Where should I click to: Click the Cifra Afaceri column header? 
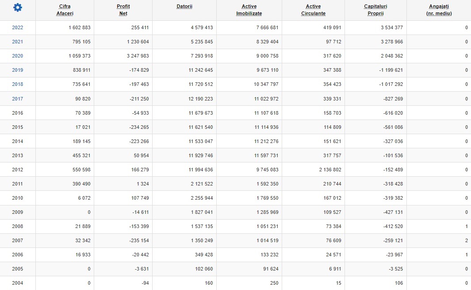[x=65, y=10]
